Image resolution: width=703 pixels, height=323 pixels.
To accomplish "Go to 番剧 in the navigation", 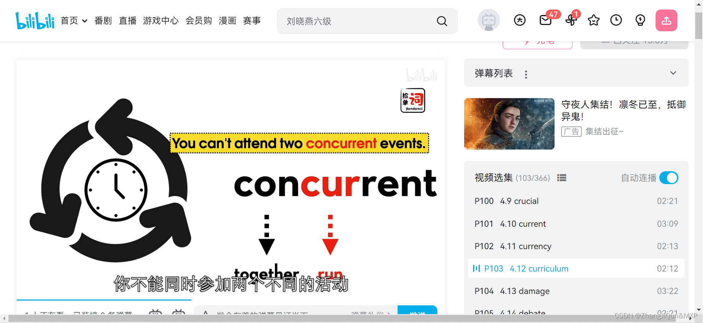I will (x=103, y=21).
